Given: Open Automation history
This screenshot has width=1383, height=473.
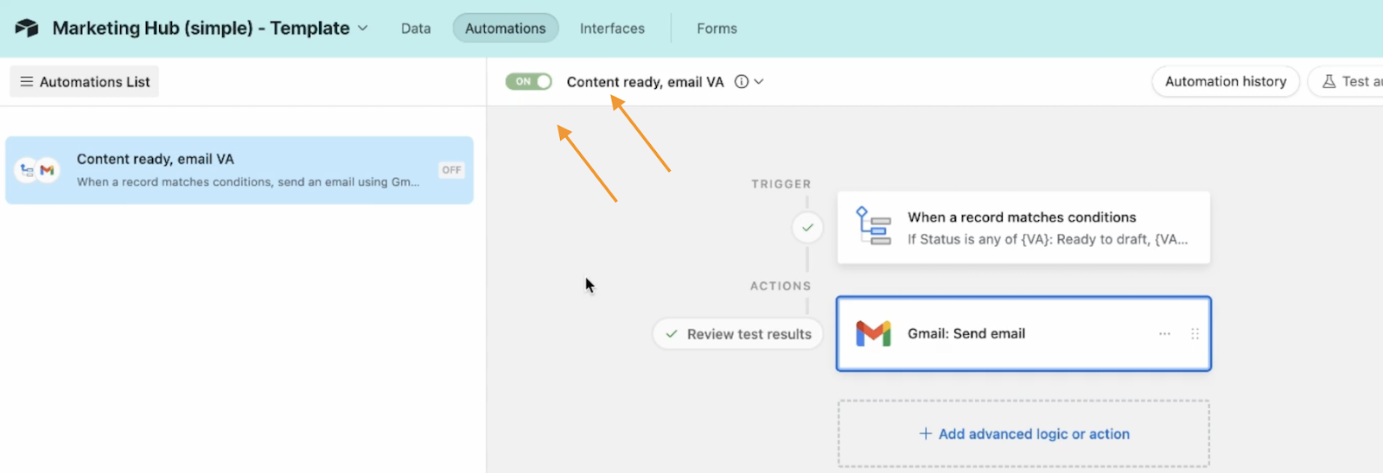Looking at the screenshot, I should pyautogui.click(x=1225, y=82).
